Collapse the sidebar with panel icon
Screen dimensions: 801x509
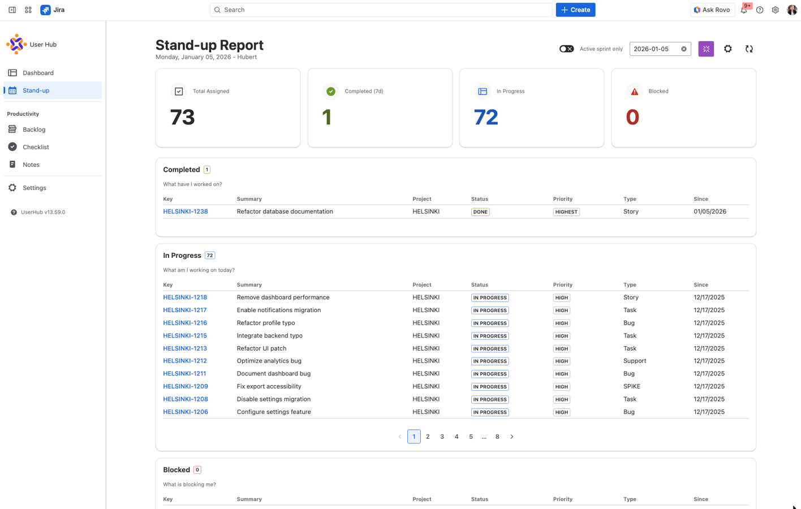tap(12, 10)
